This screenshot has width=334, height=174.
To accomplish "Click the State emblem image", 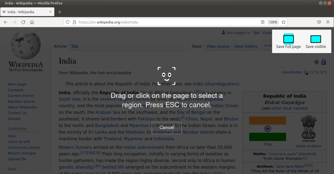I will (309, 129).
